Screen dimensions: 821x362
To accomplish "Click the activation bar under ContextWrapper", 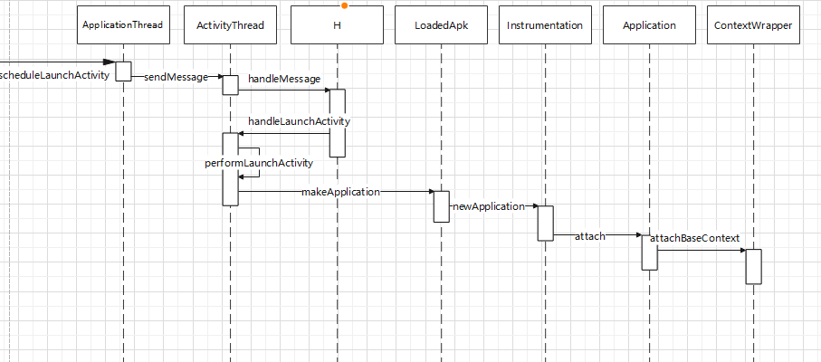I will tap(753, 266).
